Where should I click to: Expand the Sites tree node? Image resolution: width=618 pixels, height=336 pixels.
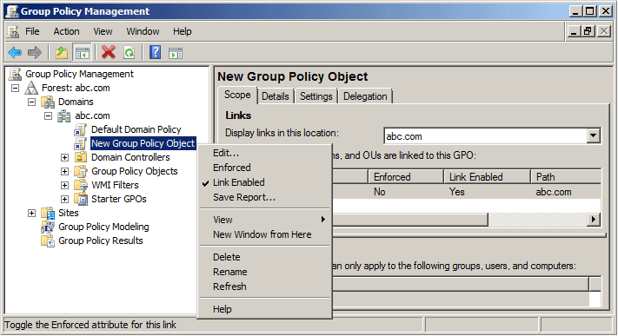tap(31, 213)
